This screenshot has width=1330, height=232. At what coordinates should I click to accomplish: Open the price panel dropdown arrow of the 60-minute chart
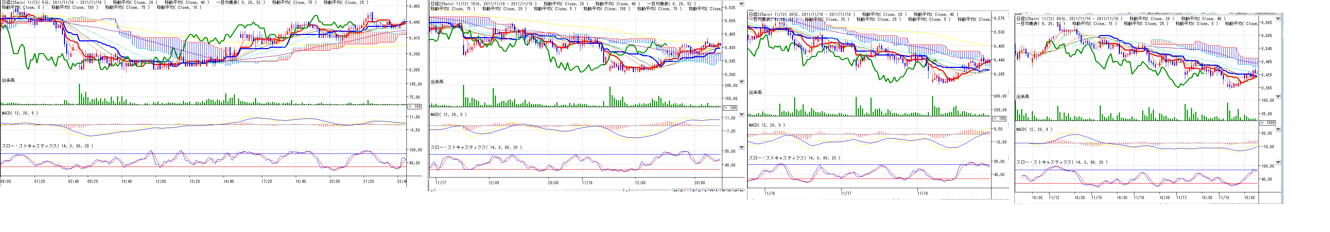(x=1278, y=19)
